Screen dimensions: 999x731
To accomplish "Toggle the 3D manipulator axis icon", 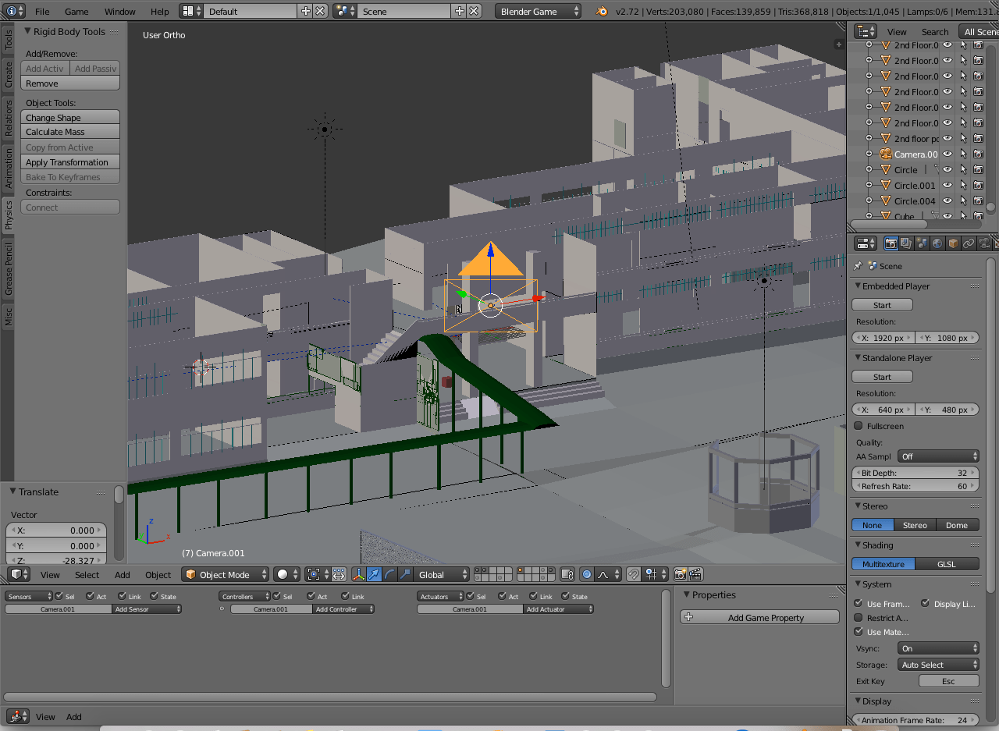I will [x=359, y=574].
